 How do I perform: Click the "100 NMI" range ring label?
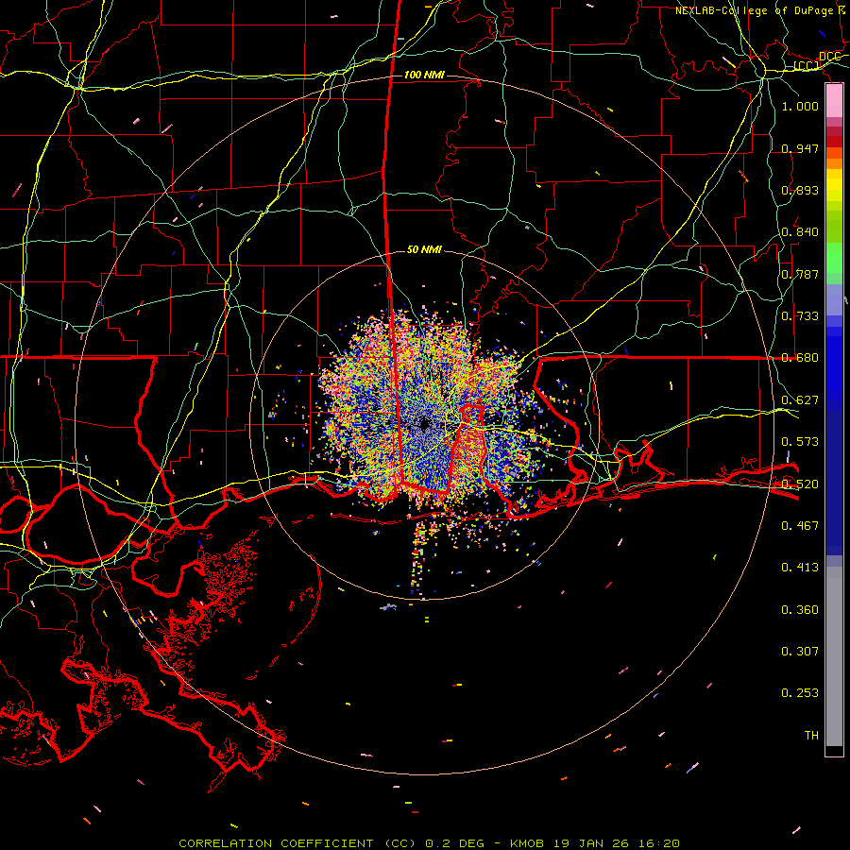click(424, 75)
